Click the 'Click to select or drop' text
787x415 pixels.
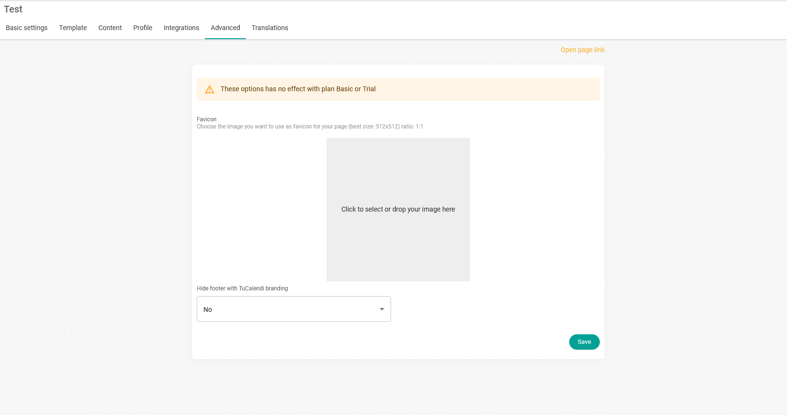click(x=398, y=209)
